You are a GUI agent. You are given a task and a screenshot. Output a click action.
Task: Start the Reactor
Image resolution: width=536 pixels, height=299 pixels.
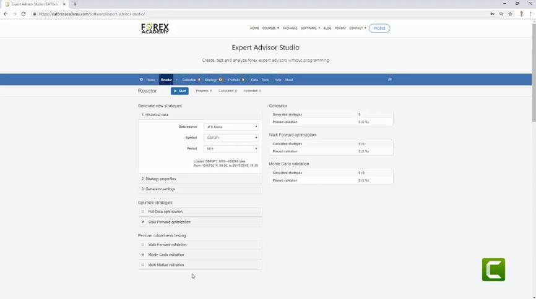coord(179,91)
